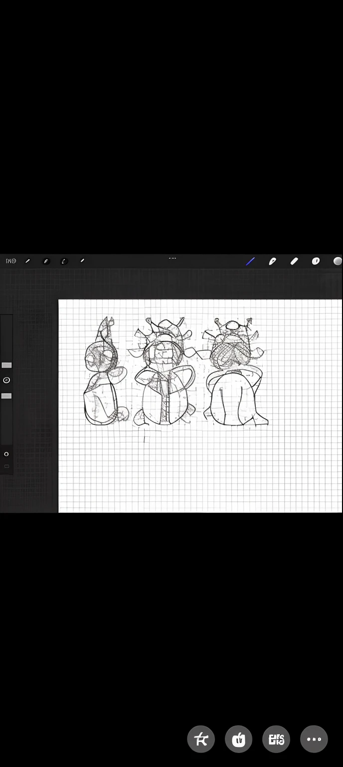
Task: Open the color picker circle
Action: point(338,261)
